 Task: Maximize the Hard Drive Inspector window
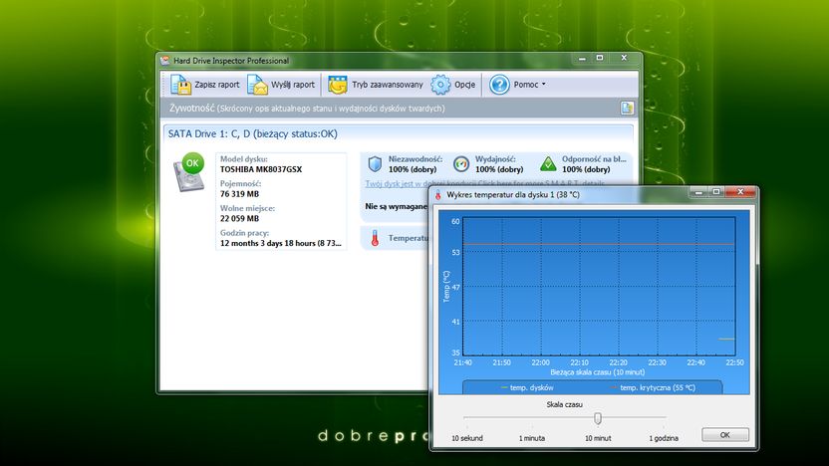600,58
